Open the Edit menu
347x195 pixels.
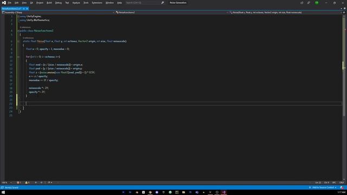coord(16,3)
